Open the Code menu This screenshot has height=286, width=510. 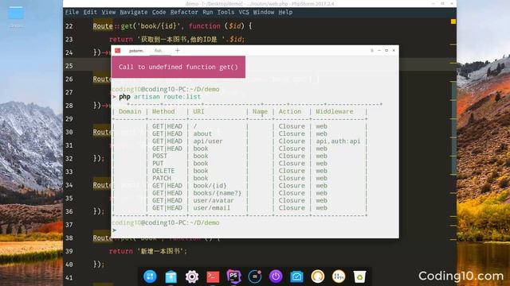coord(159,12)
